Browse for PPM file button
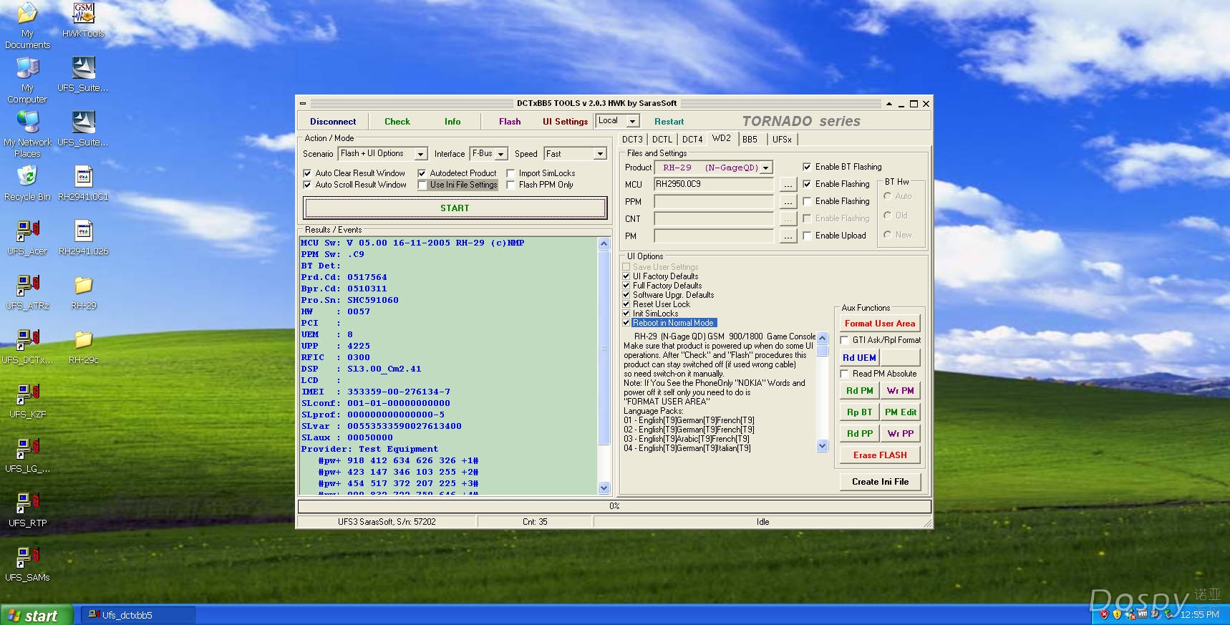 788,202
